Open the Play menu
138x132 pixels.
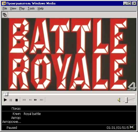[22, 8]
